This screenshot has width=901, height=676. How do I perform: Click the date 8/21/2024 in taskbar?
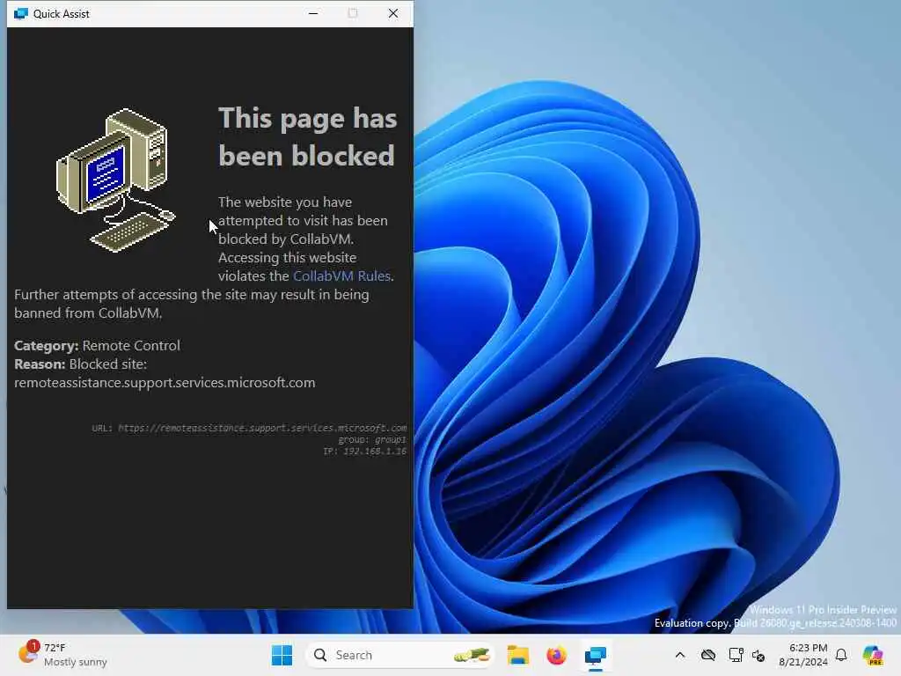[x=803, y=662]
